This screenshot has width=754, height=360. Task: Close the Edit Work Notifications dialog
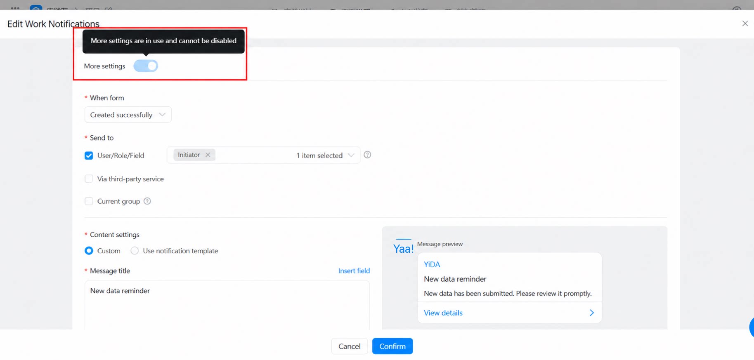[745, 24]
